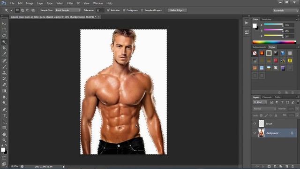Select the Clone Stamp tool

coord(4,73)
